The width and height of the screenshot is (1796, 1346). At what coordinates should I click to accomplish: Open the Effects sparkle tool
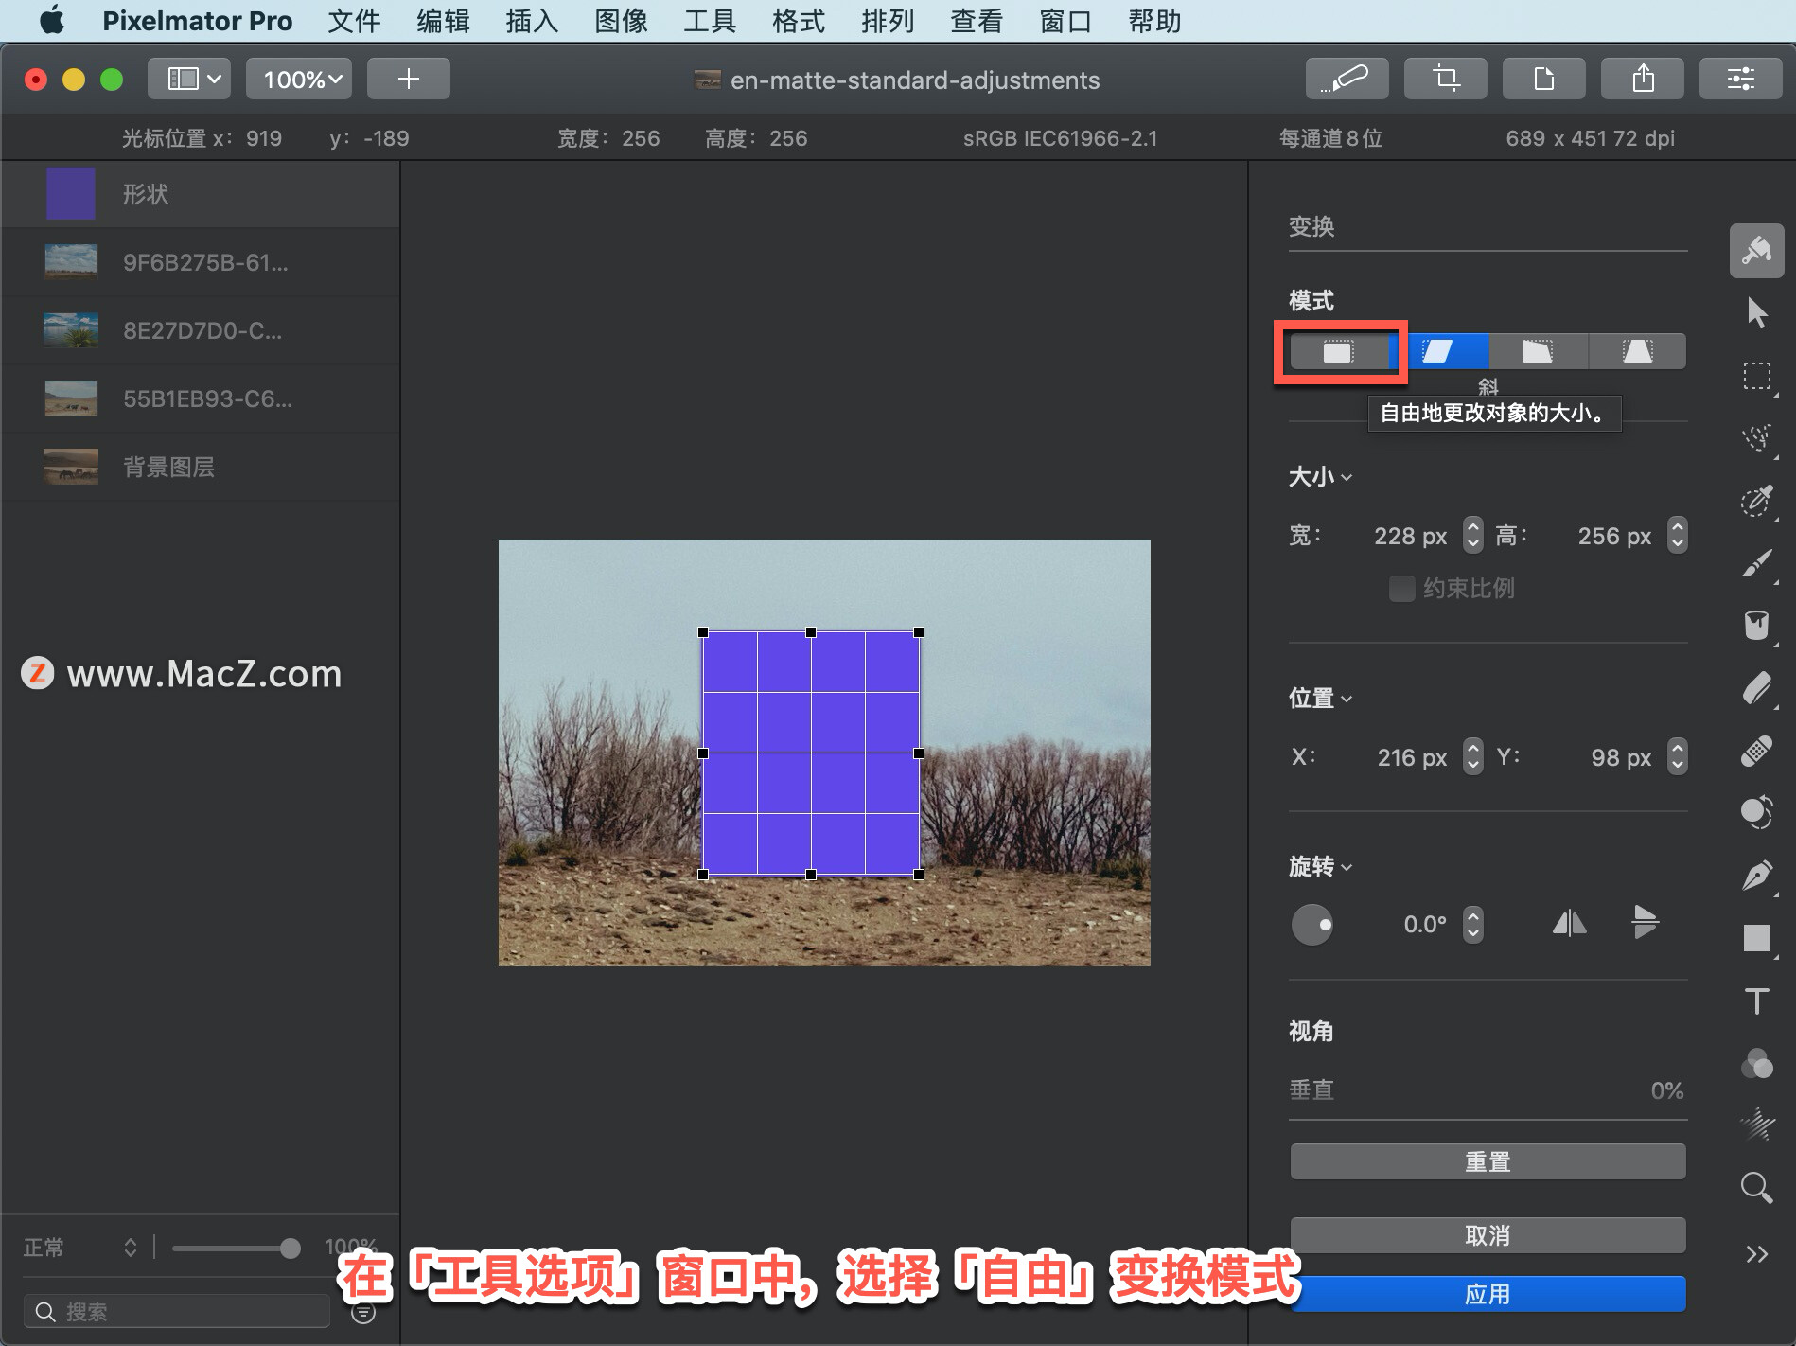(x=1757, y=1125)
